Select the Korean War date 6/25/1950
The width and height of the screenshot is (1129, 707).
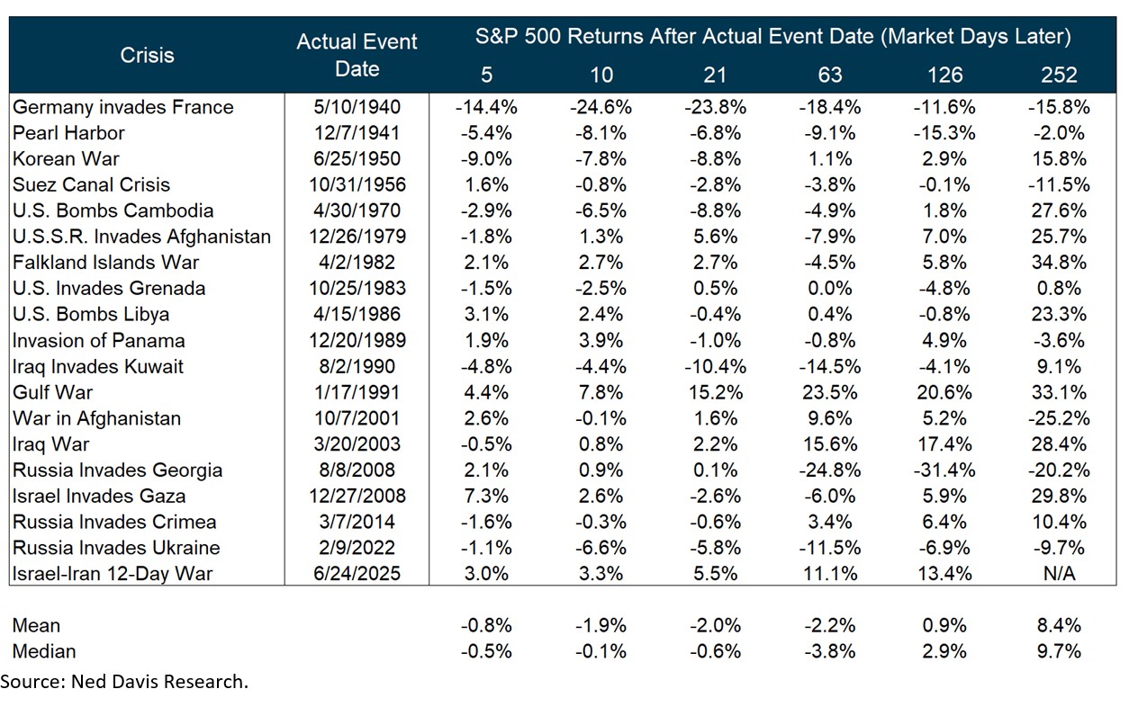click(x=357, y=159)
